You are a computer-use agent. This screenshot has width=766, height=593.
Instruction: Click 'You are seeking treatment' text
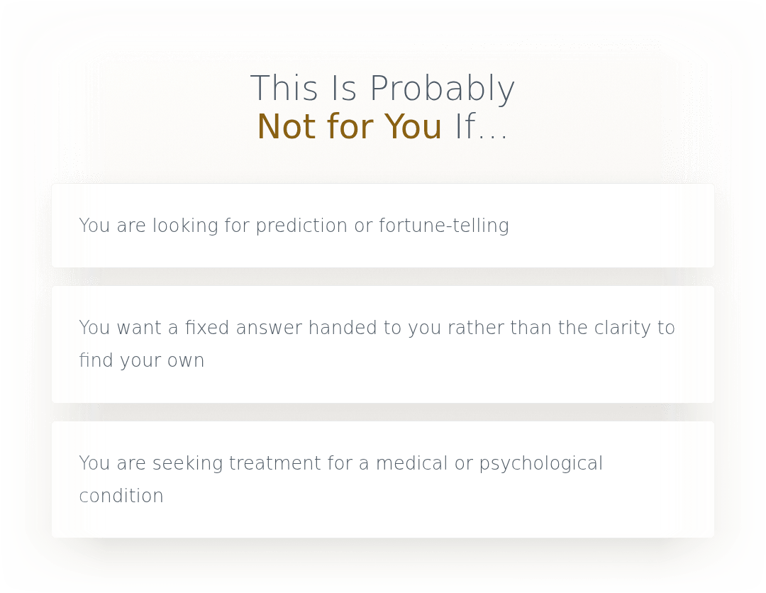(x=200, y=463)
